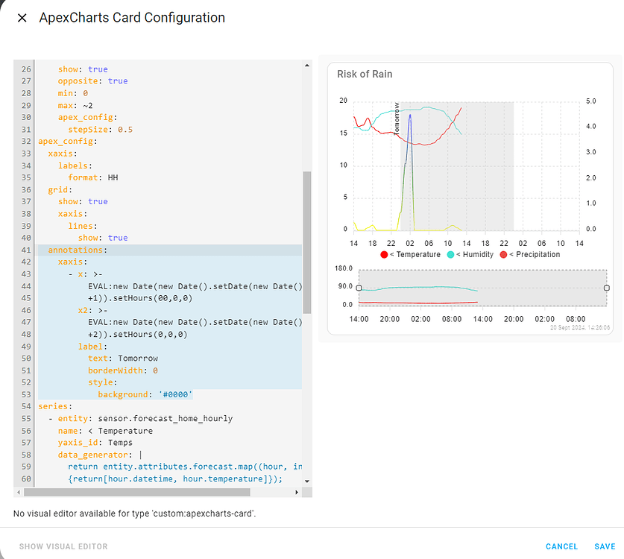Click the red Temperature legend marker dot

[x=382, y=253]
